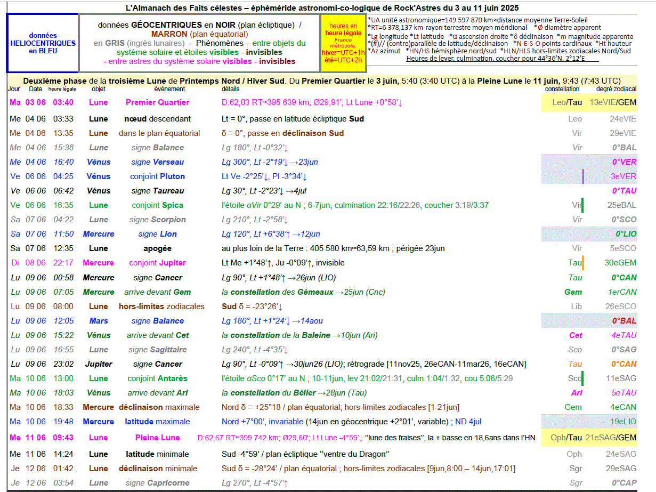Select the "25eBAL" zodiac degree
Viewport: 656px width, 492px height.
(x=622, y=205)
